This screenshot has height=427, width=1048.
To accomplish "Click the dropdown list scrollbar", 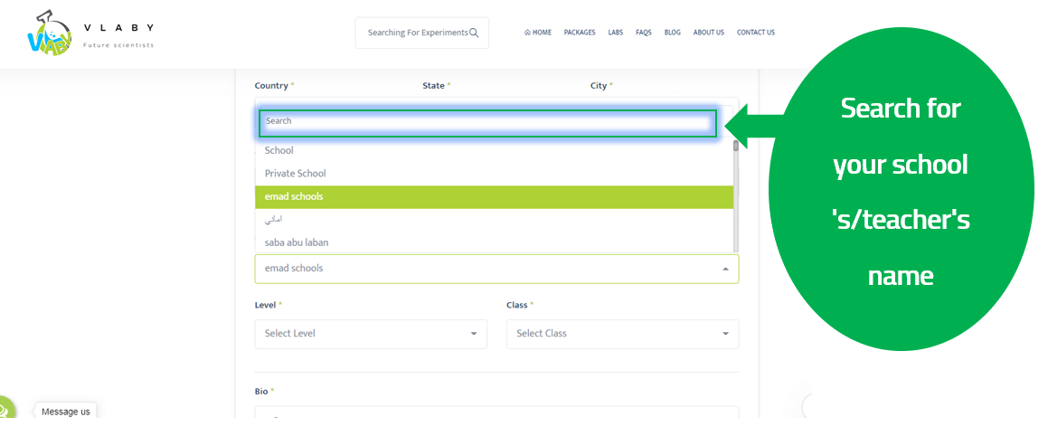I will [735, 146].
